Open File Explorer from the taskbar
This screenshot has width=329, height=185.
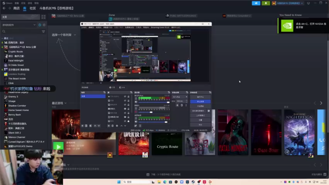click(x=159, y=182)
